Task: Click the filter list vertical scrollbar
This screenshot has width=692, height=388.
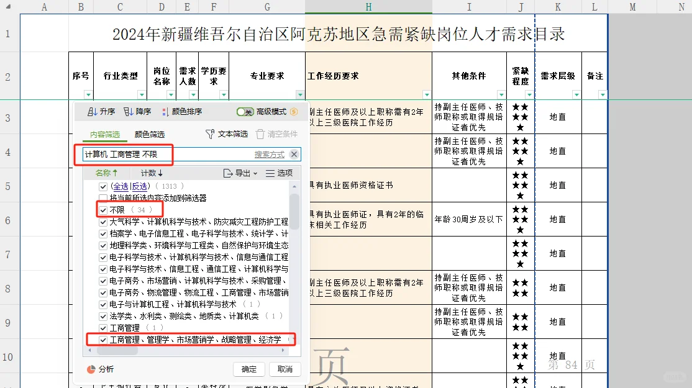Action: (294, 212)
